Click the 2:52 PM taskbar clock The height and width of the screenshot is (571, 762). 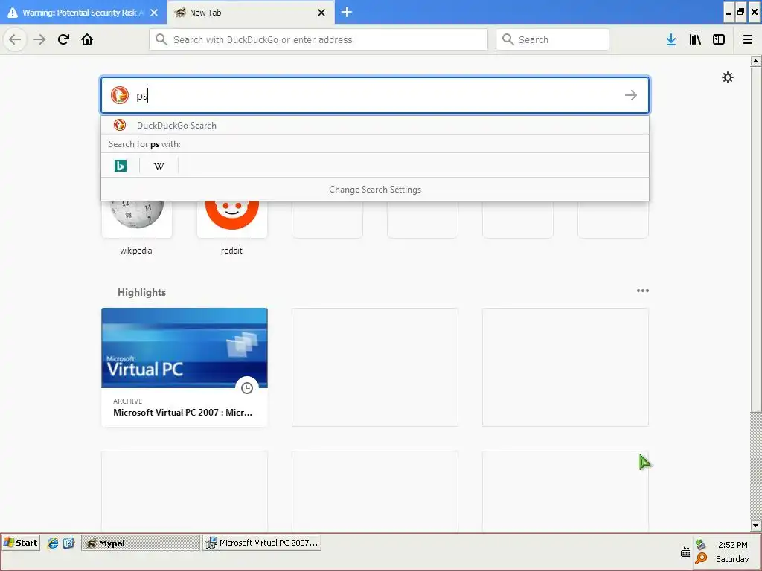click(732, 545)
